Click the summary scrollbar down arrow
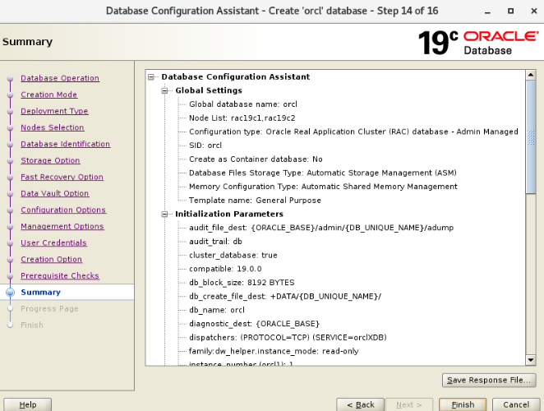This screenshot has width=544, height=411. point(531,360)
